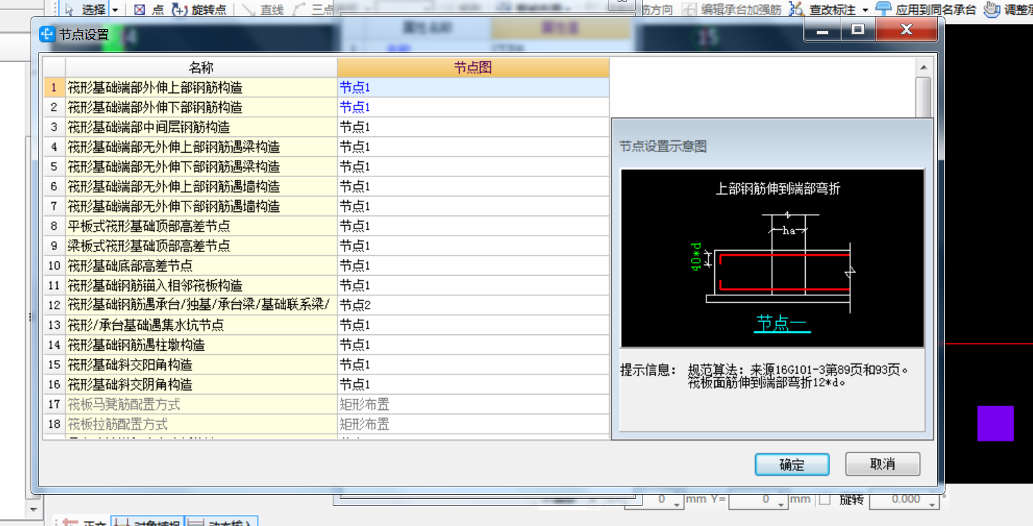Click 矩形布置 value in row 18

click(473, 424)
